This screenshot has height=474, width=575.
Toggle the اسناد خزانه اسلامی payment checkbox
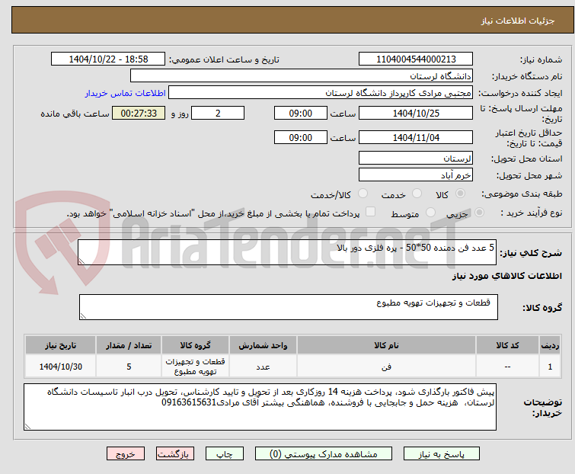[x=371, y=212]
